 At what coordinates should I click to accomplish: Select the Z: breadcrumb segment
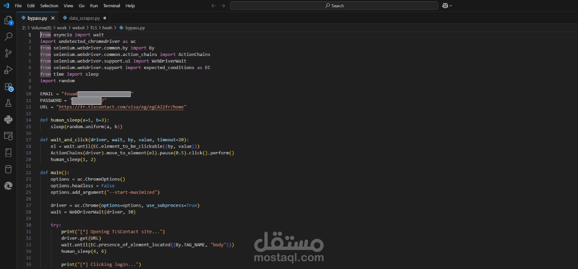coord(23,28)
